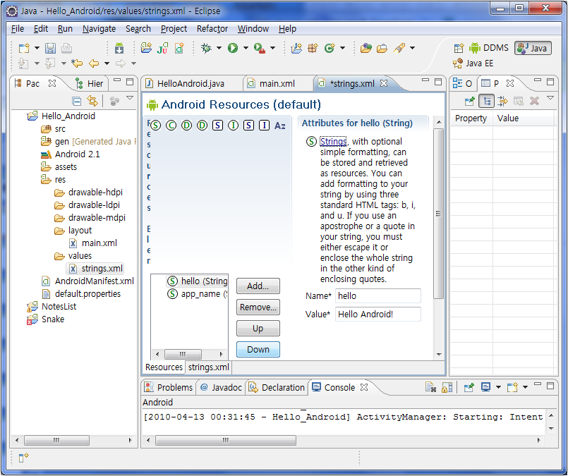Open the Debug dropdown arrow
Screen dimensions: 568x476
(x=219, y=48)
